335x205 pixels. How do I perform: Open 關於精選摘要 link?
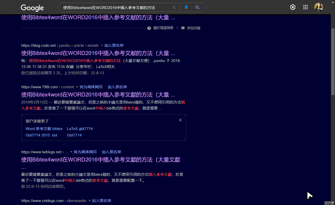pyautogui.click(x=163, y=28)
